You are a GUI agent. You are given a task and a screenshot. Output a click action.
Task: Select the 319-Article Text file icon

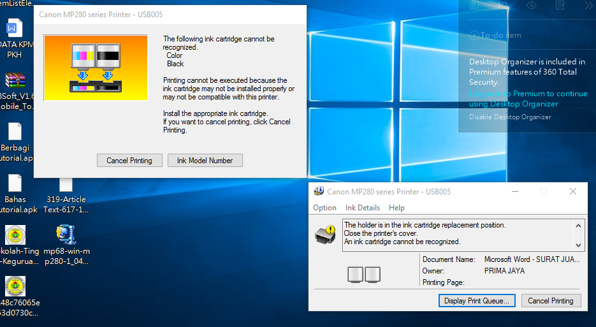coord(66,185)
